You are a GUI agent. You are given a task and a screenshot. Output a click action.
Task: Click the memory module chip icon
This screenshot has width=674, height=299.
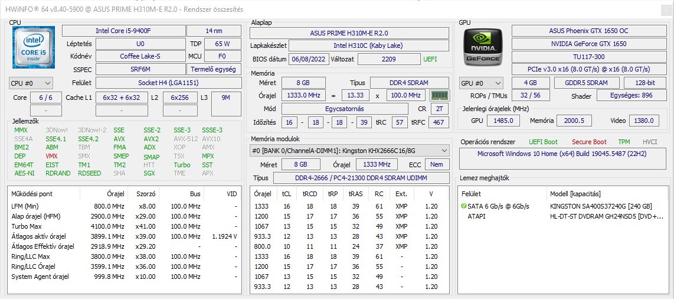pos(439,96)
